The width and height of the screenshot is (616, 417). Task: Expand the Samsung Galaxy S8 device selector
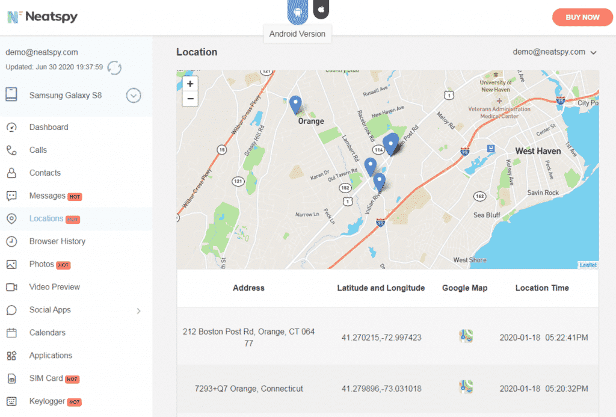point(133,95)
